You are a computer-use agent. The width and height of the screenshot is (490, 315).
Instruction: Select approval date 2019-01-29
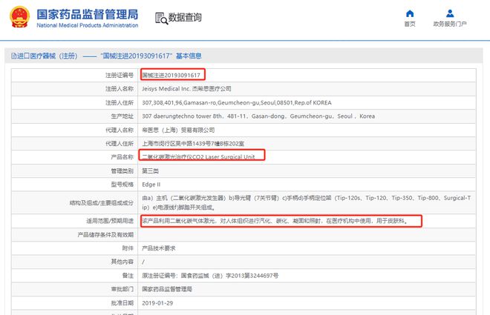tap(157, 303)
